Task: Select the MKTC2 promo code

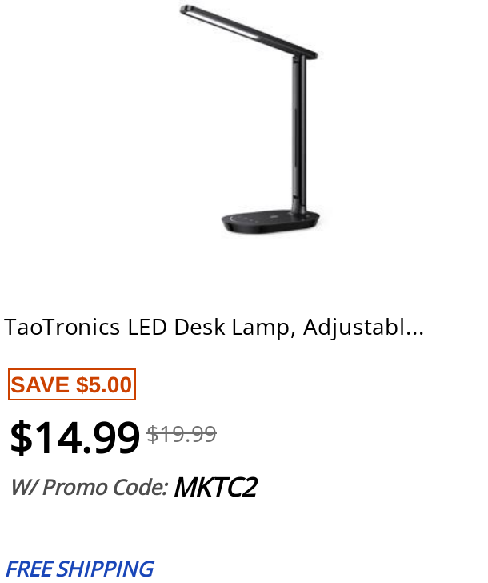Action: pos(215,487)
